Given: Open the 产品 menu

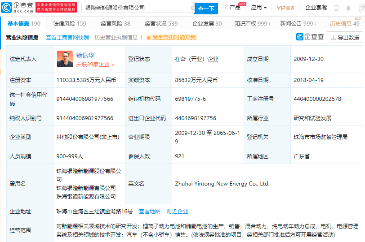Looking at the screenshot, I should point(235,8).
